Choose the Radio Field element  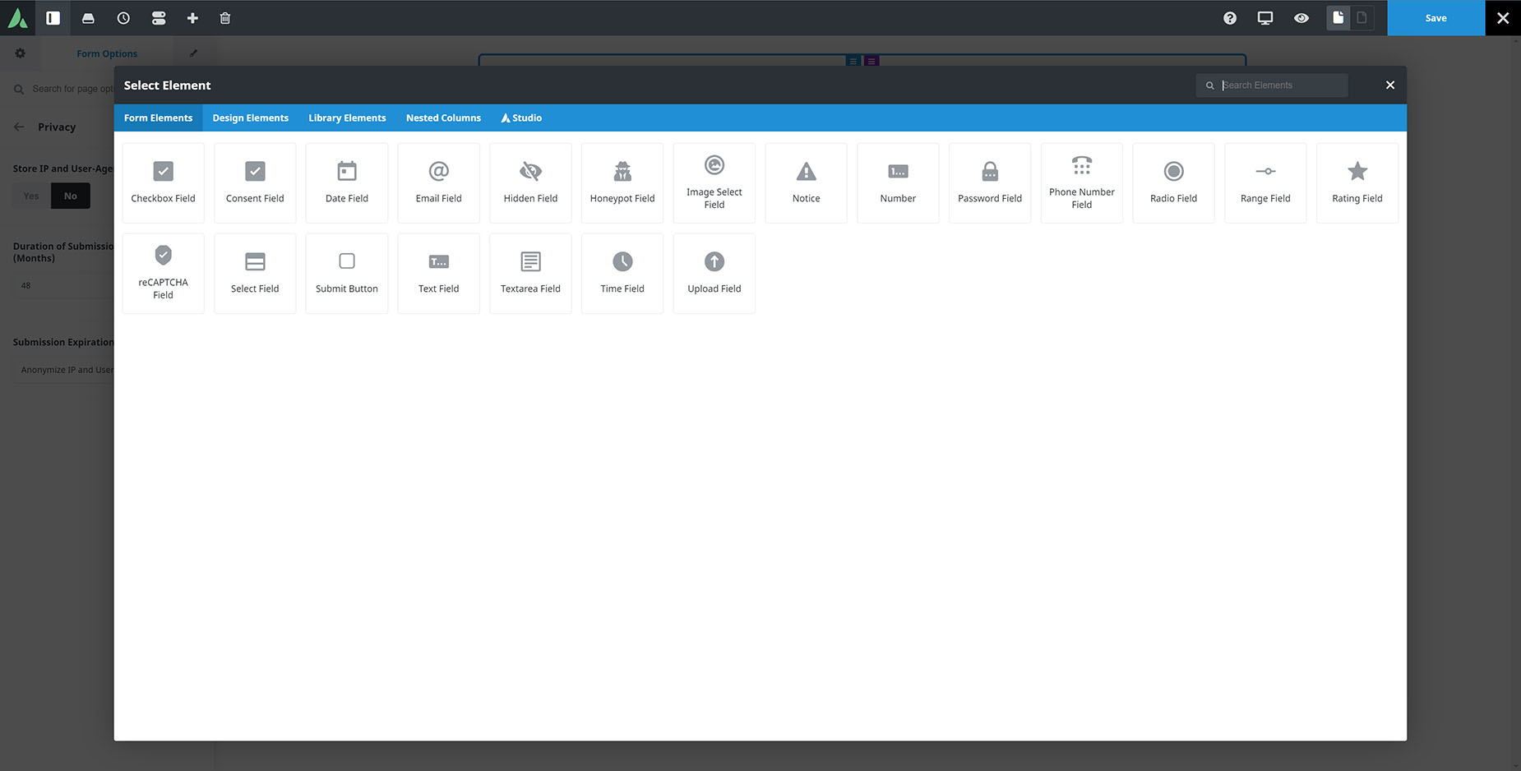[1173, 182]
